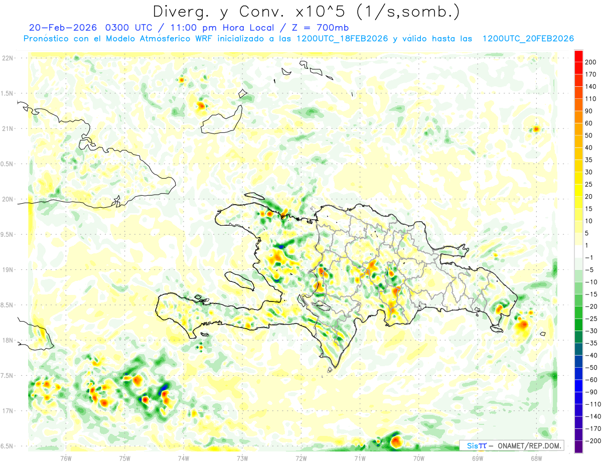Screen dimensions: 602x465
Task: Select the "90" color scale value
Action: pyautogui.click(x=589, y=111)
